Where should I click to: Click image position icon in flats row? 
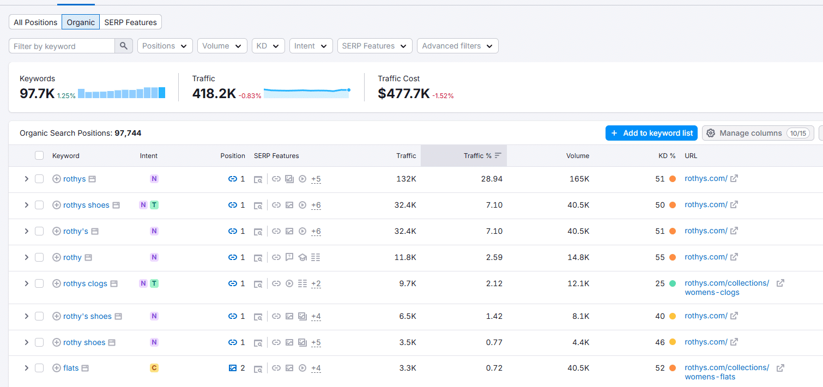coord(233,368)
